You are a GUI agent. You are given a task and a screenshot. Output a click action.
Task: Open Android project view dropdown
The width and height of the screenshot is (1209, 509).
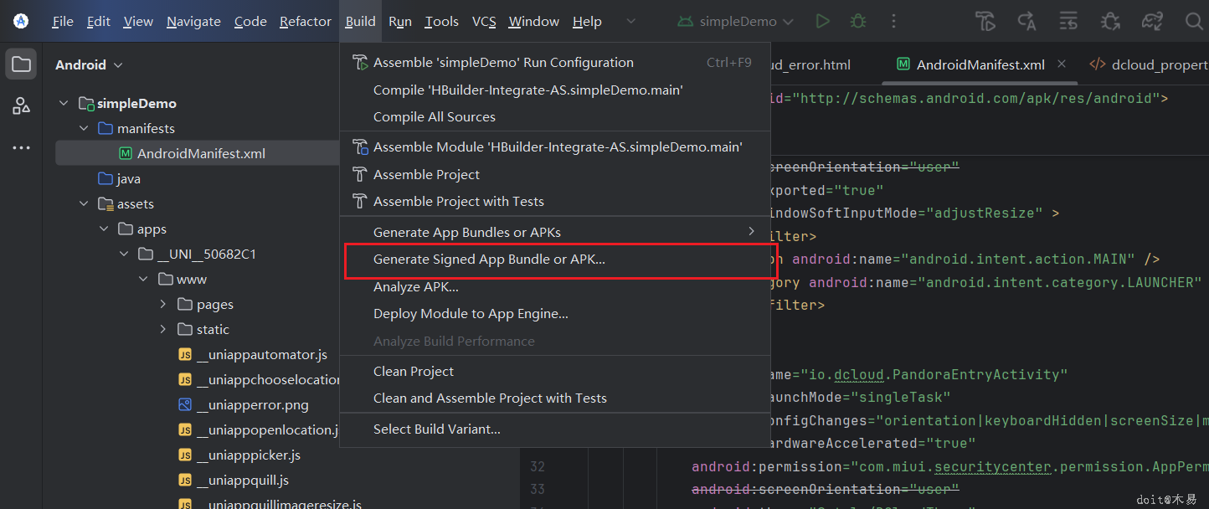coord(89,64)
